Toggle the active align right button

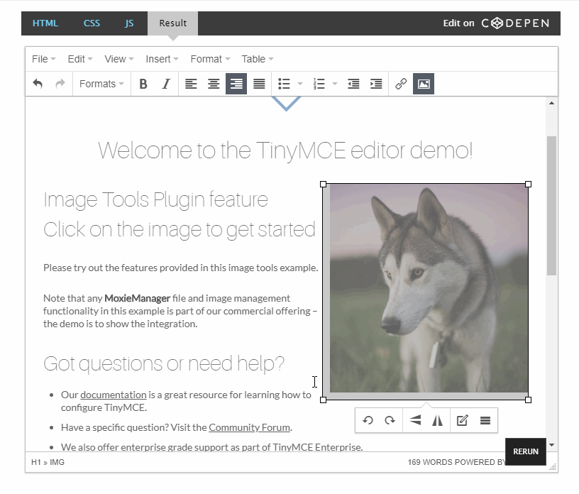click(236, 84)
